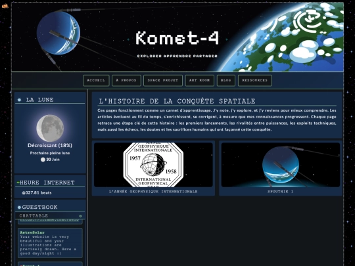Click the Prochaine pleine lune label
This screenshot has height=266, width=355.
coord(50,153)
